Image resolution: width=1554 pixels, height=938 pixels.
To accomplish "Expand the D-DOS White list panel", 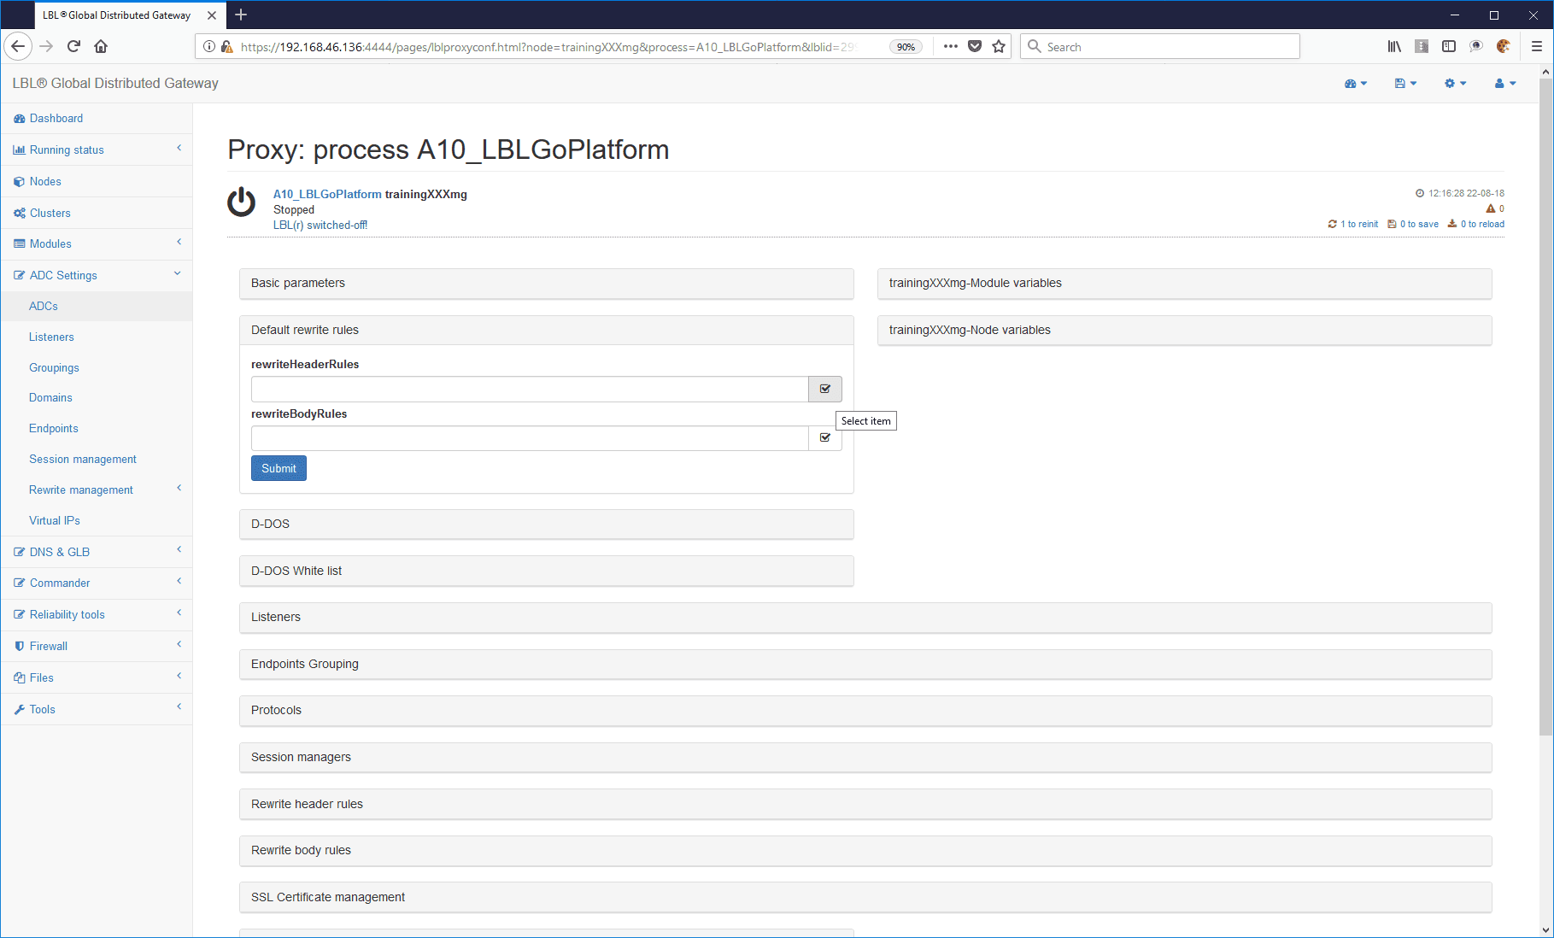I will (x=547, y=571).
